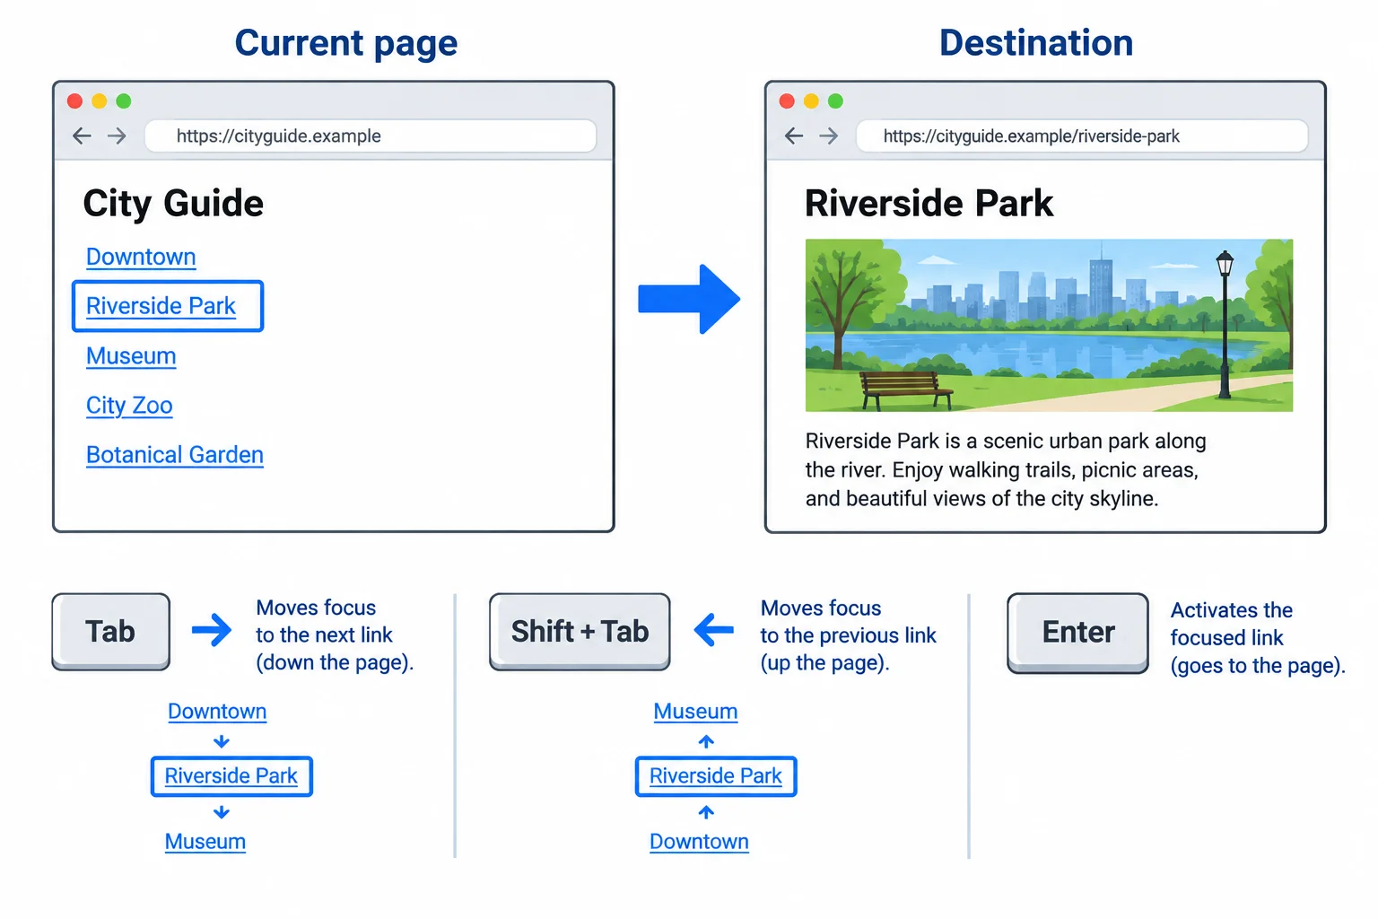Click the boxed Riverside Park link in the Shift + Tab section
1378x919 pixels.
point(716,776)
